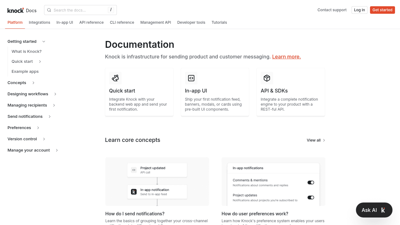
Task: Switch to the Integrations tab
Action: pos(39,22)
